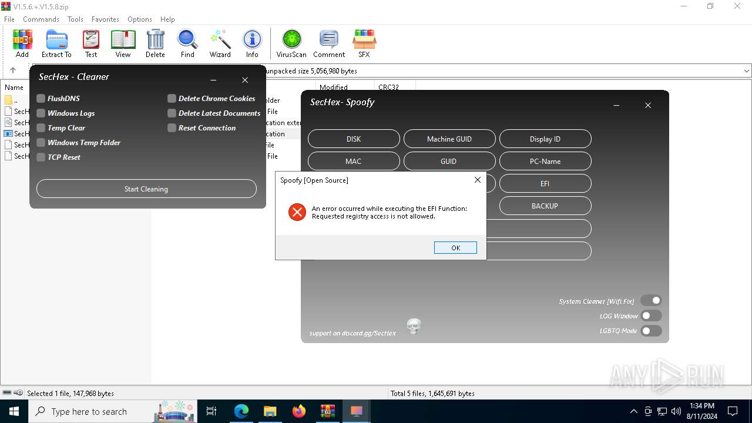Image resolution: width=752 pixels, height=423 pixels.
Task: Click the EFI button
Action: (545, 183)
